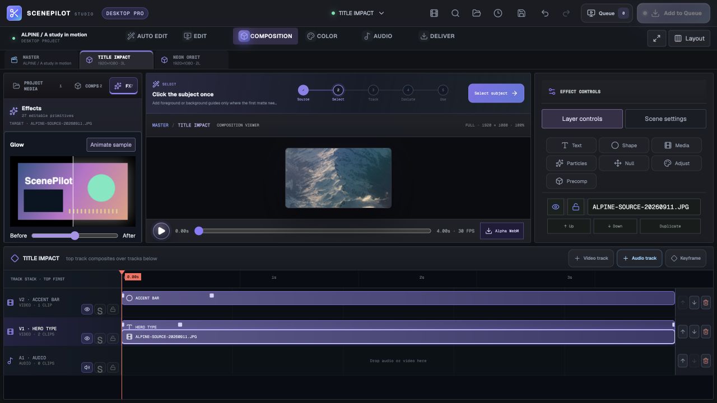717x403 pixels.
Task: Select the Project Media panel tab
Action: click(x=37, y=86)
